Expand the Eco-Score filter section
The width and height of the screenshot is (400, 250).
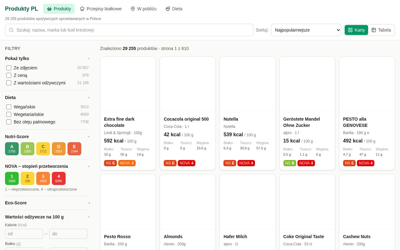click(x=47, y=203)
